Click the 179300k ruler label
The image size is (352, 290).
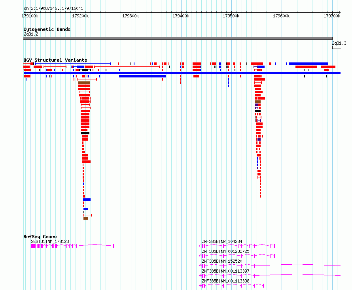131,16
